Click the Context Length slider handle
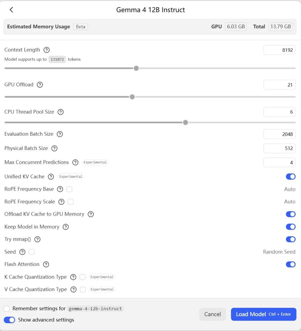301x331 pixels. [136, 68]
